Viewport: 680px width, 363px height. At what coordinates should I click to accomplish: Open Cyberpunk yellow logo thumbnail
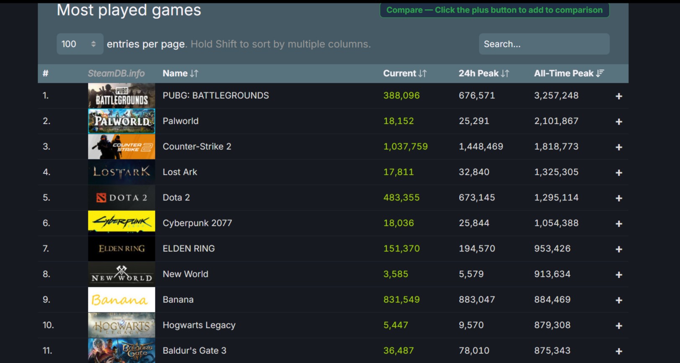click(x=122, y=223)
